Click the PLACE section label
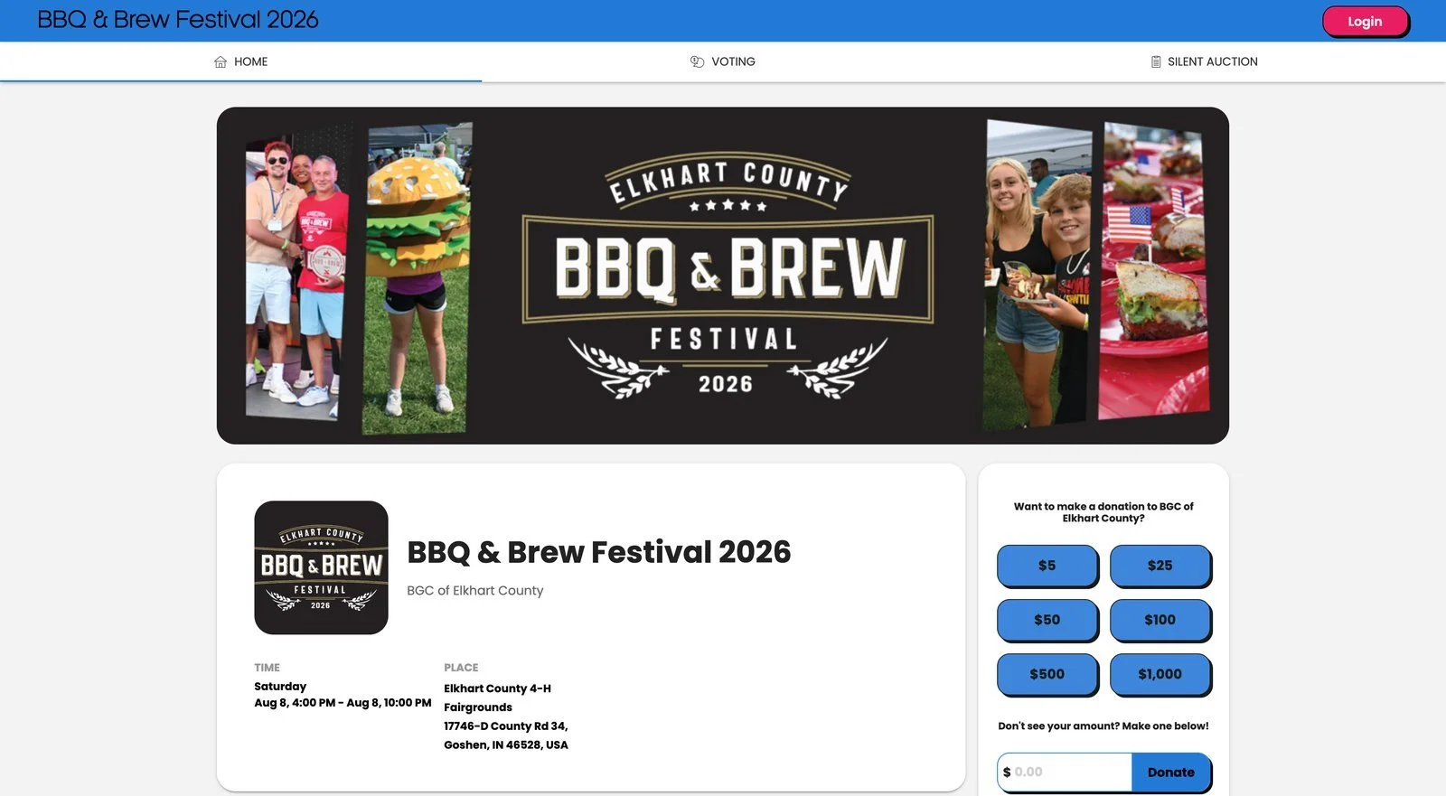 (461, 668)
